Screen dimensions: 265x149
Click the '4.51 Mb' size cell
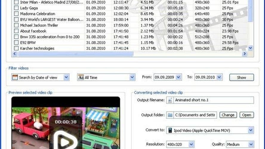click(147, 2)
